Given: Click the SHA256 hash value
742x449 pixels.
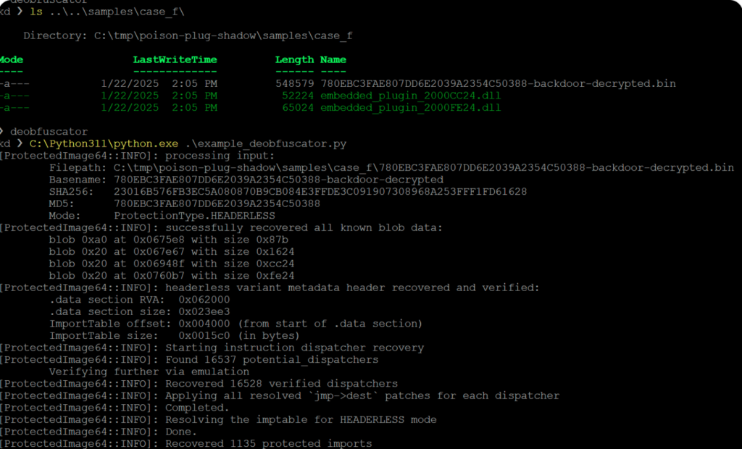Looking at the screenshot, I should tap(320, 192).
